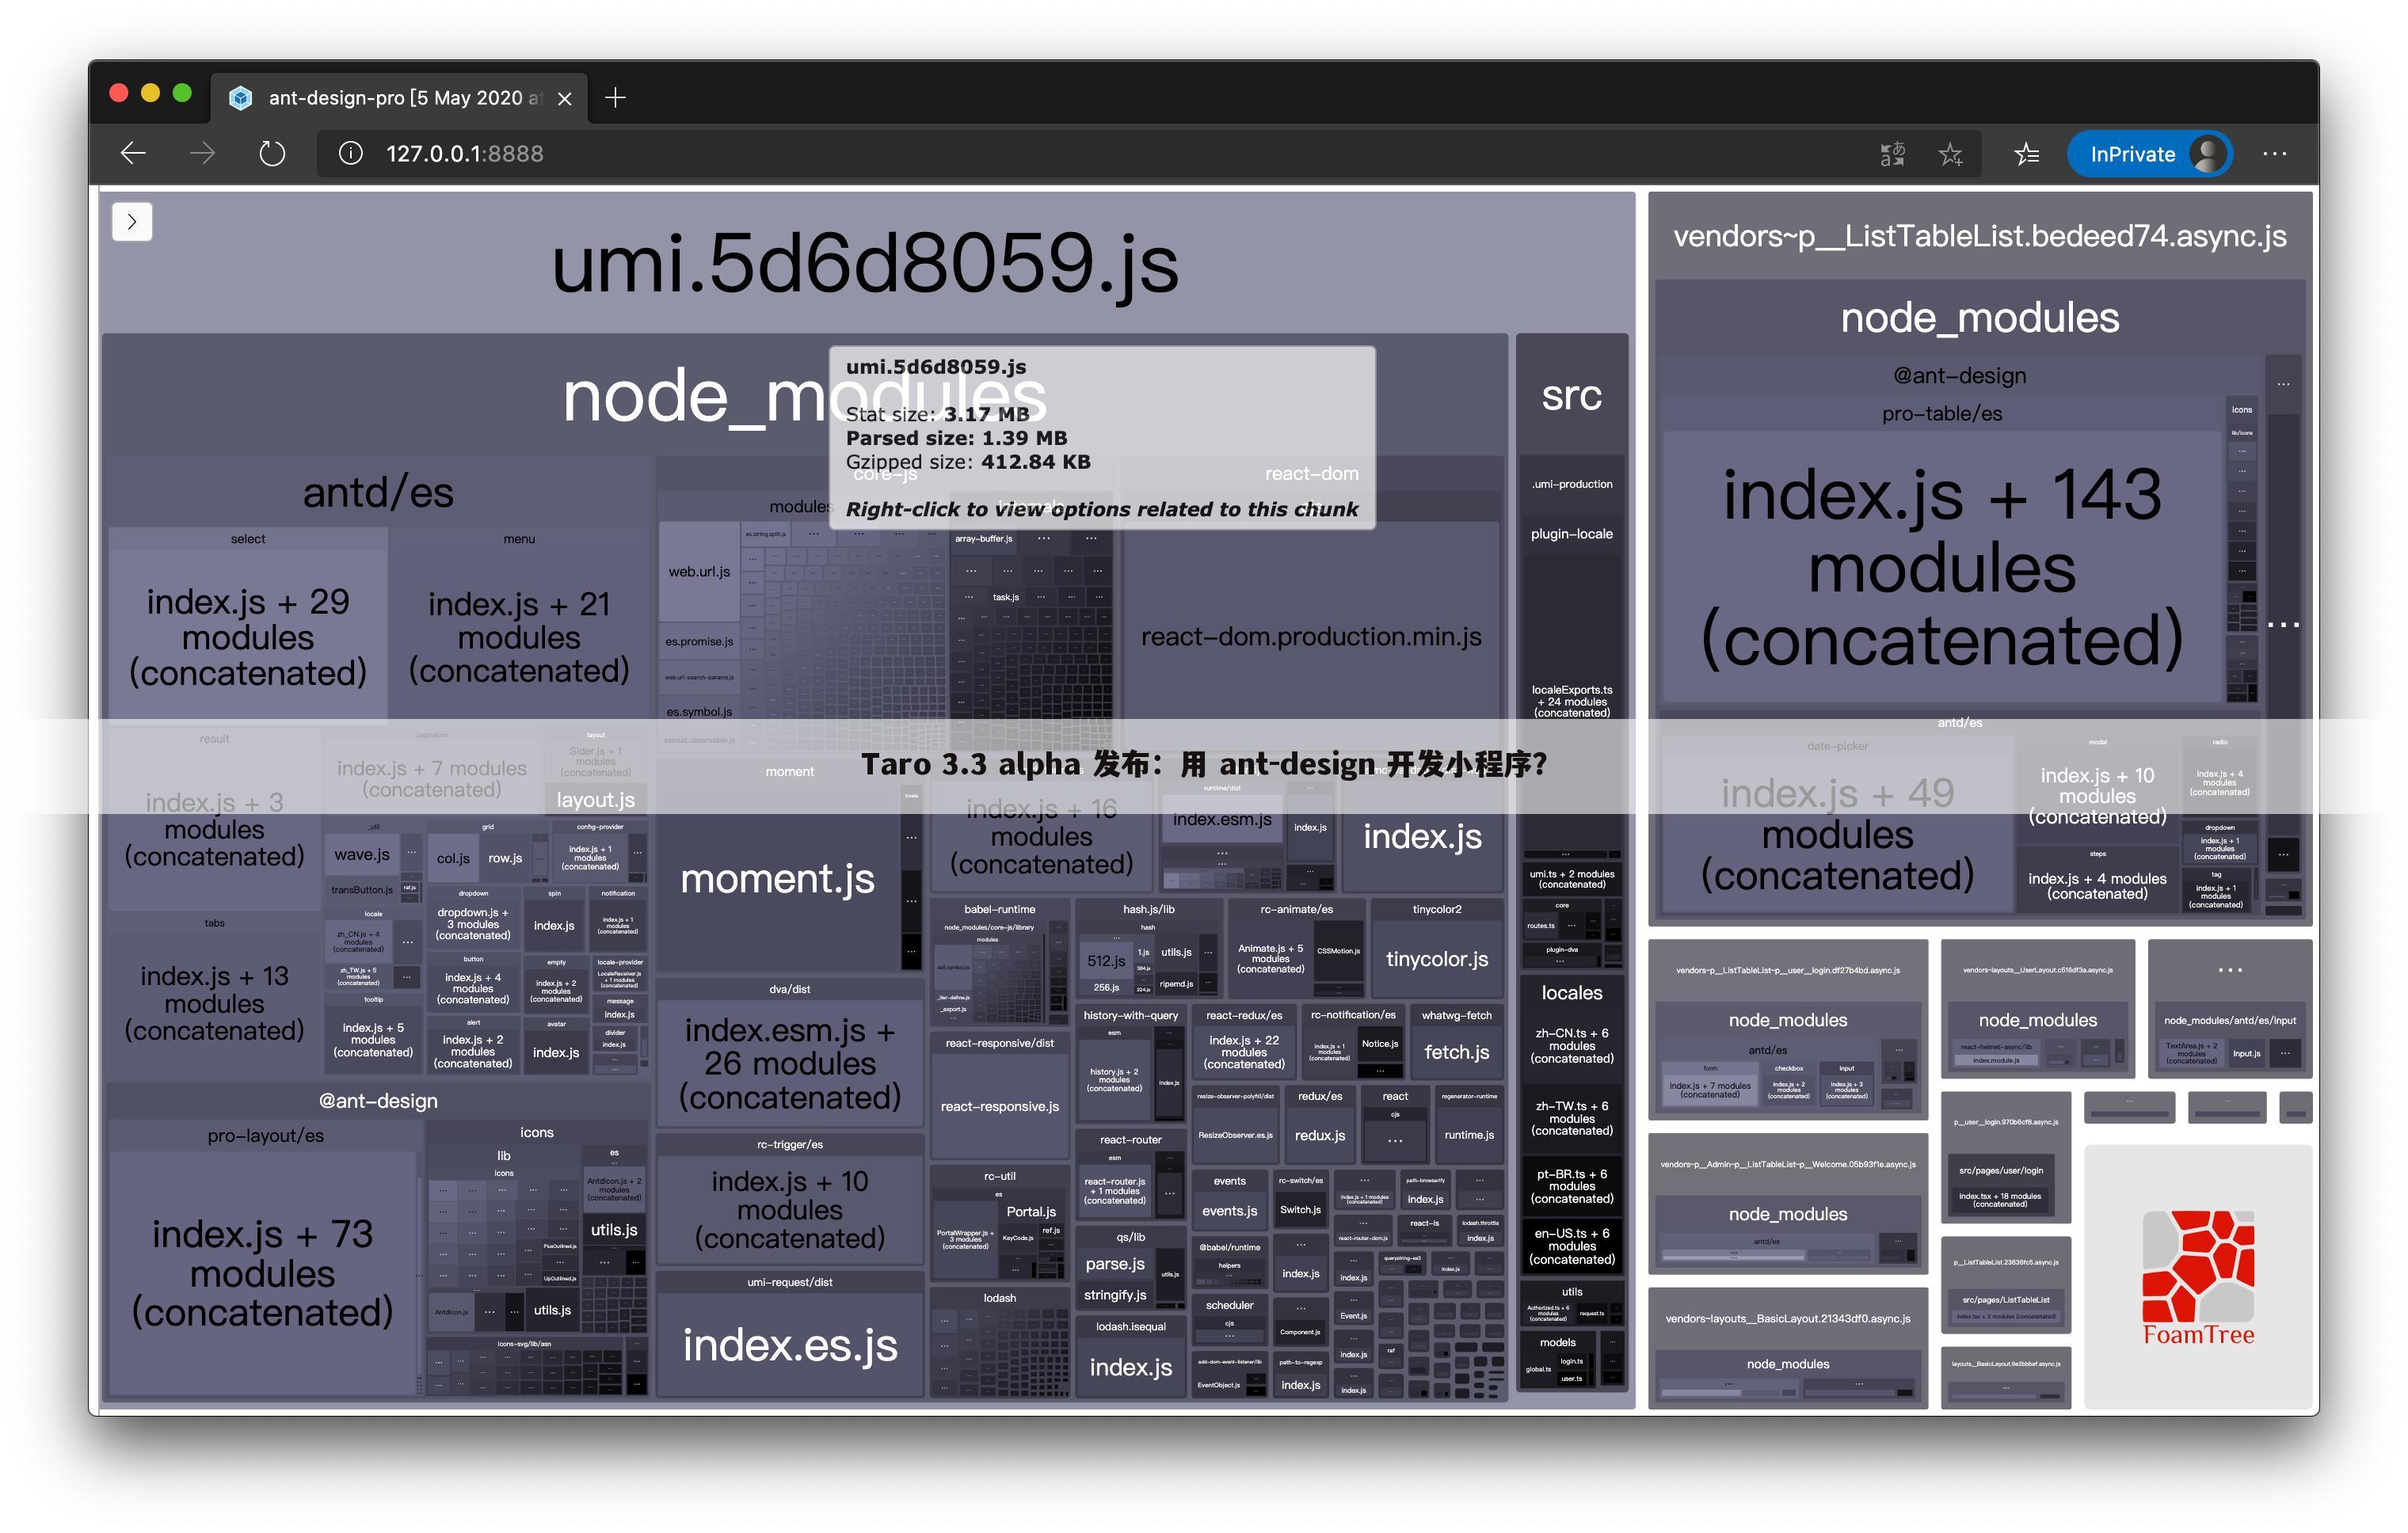Select the redux.js block

[x=1320, y=1135]
